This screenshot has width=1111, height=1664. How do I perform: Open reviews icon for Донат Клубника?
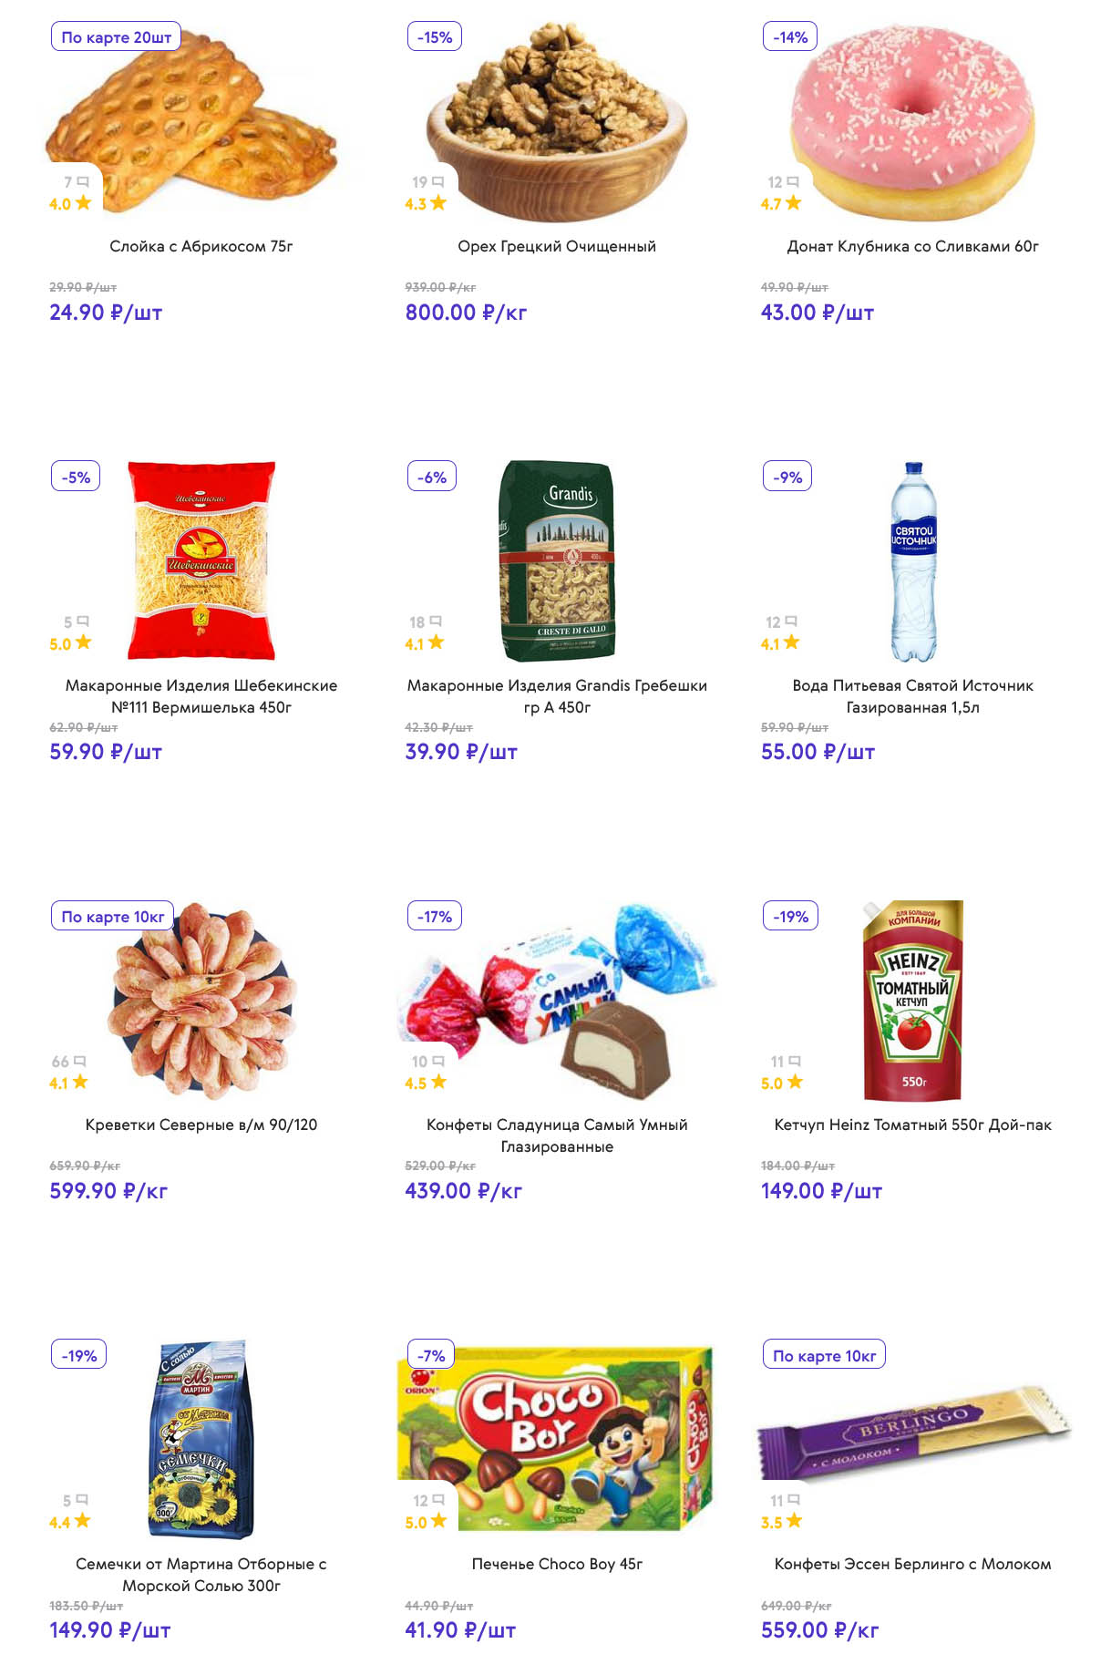pos(792,182)
